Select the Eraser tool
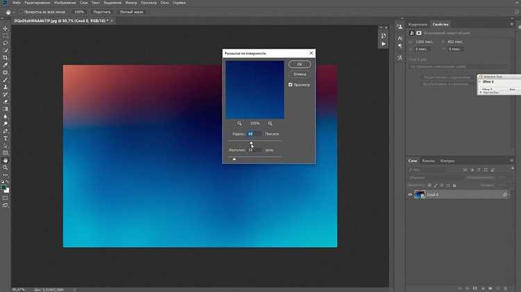 (x=6, y=101)
